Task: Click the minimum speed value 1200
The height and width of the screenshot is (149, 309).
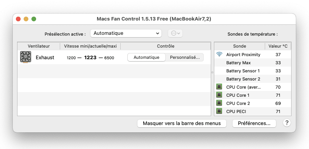Action: coord(71,58)
